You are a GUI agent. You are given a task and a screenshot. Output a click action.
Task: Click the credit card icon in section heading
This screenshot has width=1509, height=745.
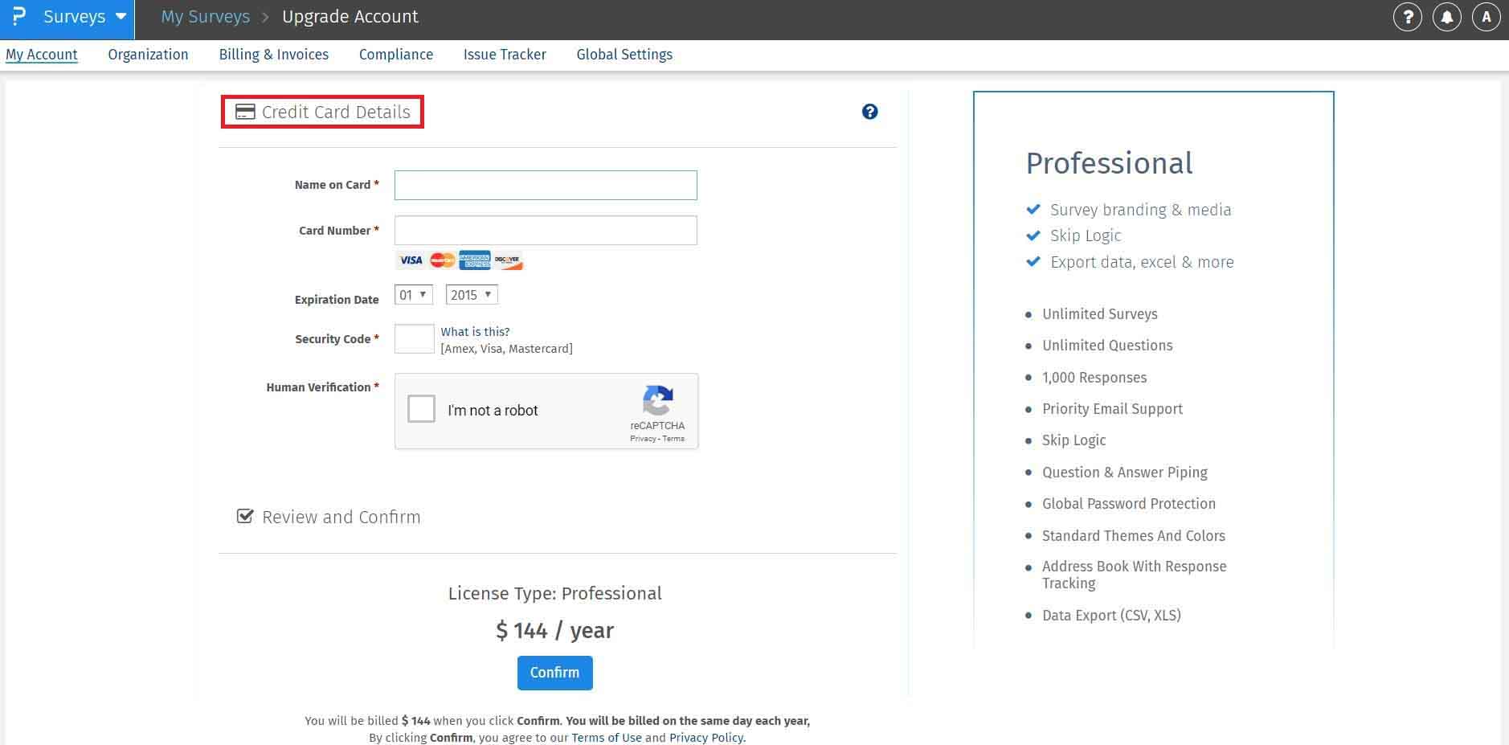(244, 112)
